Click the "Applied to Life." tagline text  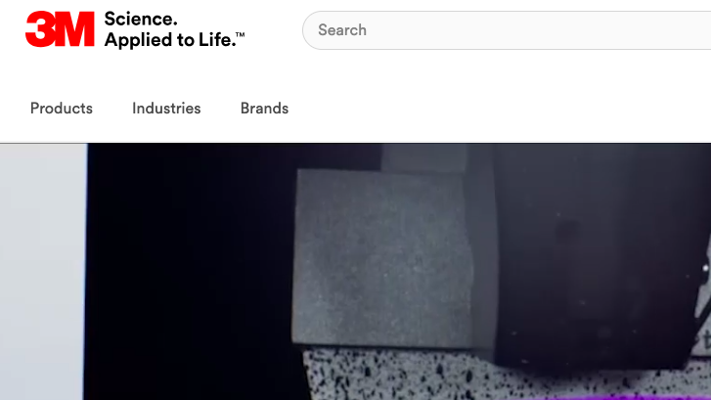[x=170, y=40]
